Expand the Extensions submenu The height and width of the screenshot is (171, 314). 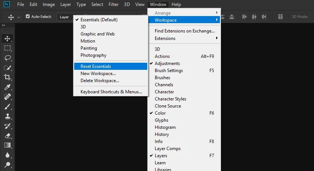[x=184, y=38]
